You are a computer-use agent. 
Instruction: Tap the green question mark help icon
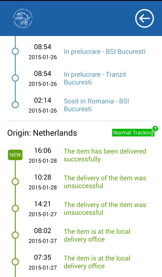(155, 128)
